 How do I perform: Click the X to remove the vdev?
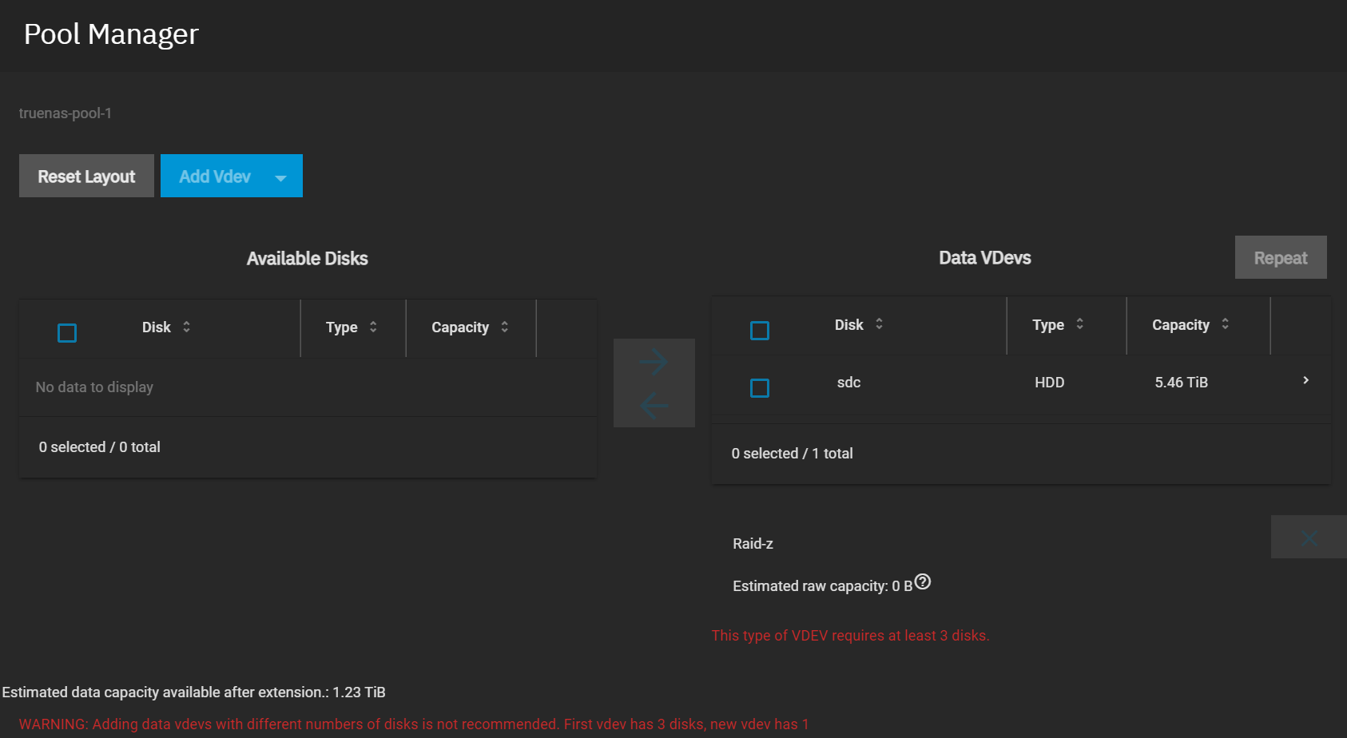coord(1308,538)
